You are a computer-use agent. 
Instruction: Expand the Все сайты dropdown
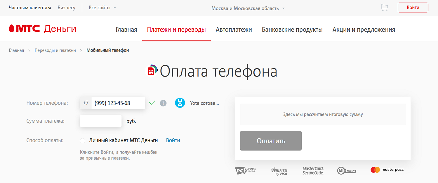102,8
